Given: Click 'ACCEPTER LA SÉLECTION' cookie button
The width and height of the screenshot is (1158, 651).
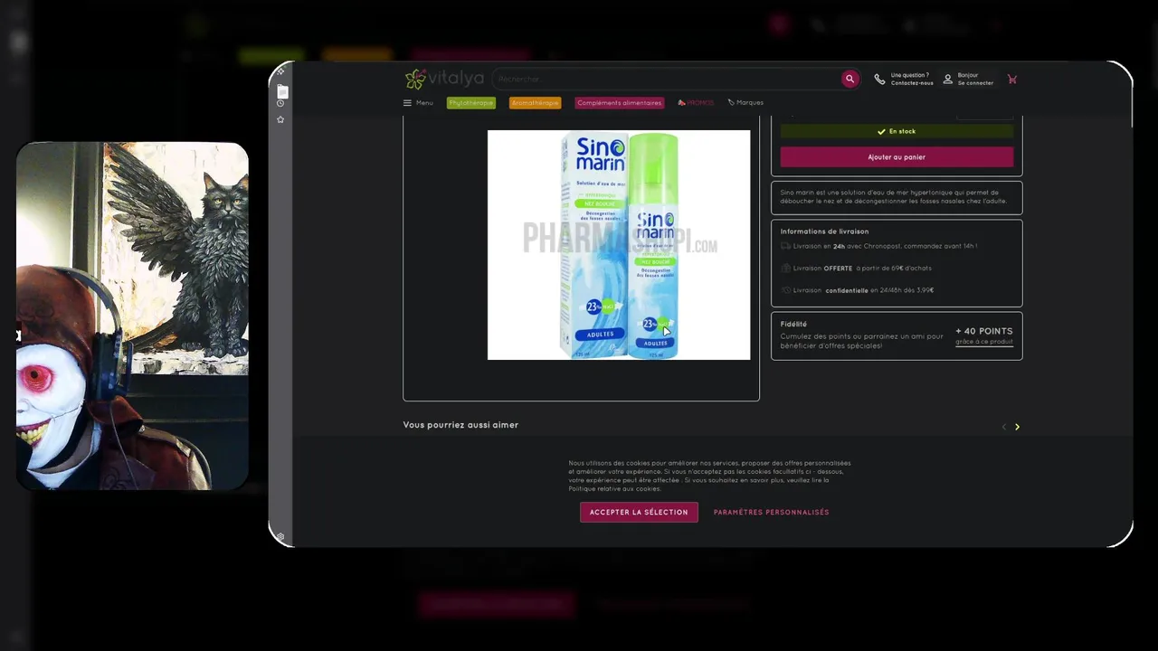Looking at the screenshot, I should [639, 512].
